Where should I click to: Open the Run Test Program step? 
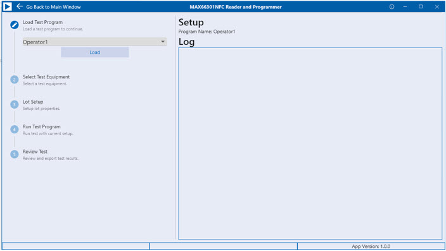[42, 126]
